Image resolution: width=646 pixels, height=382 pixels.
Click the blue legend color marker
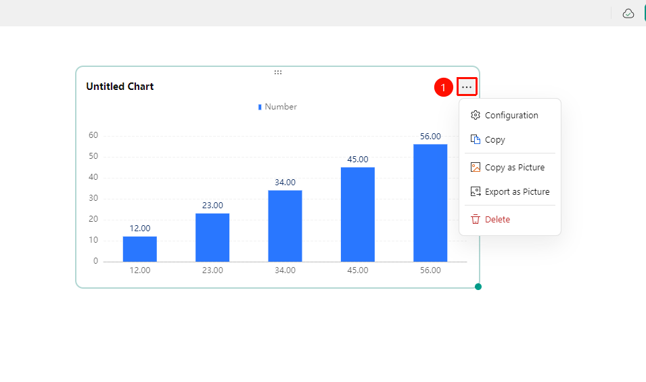260,107
